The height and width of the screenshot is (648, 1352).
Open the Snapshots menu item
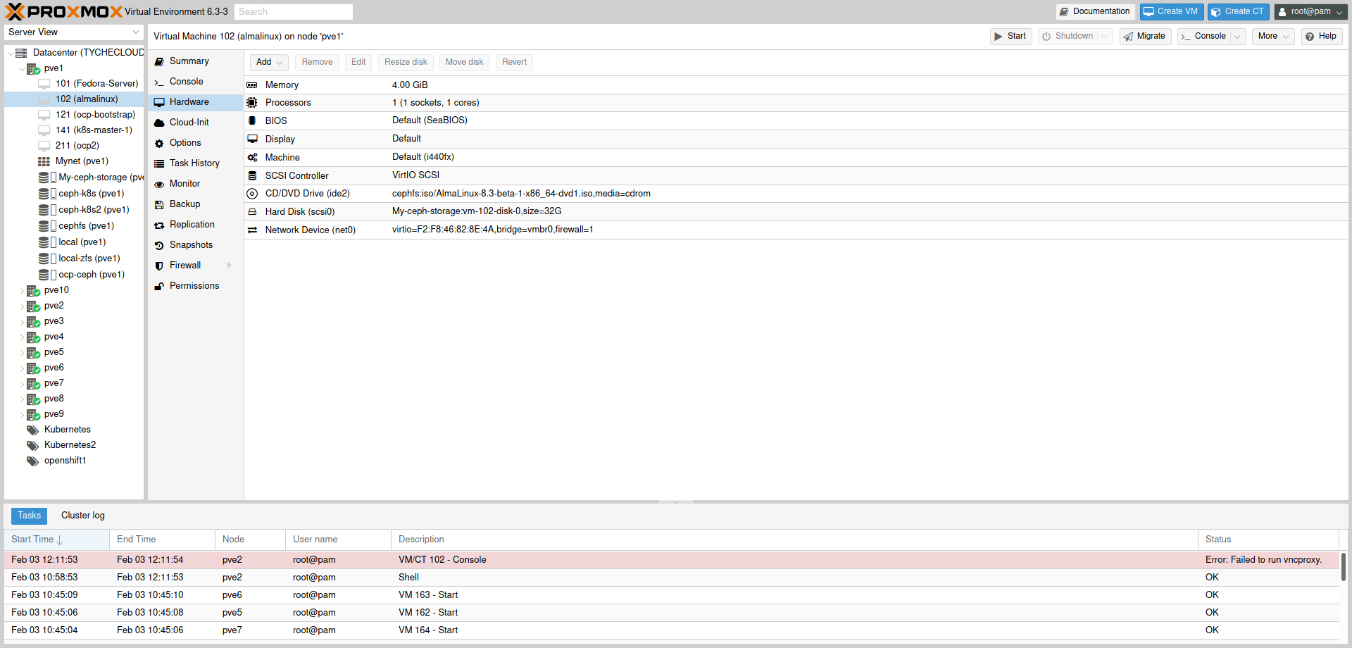coord(191,245)
